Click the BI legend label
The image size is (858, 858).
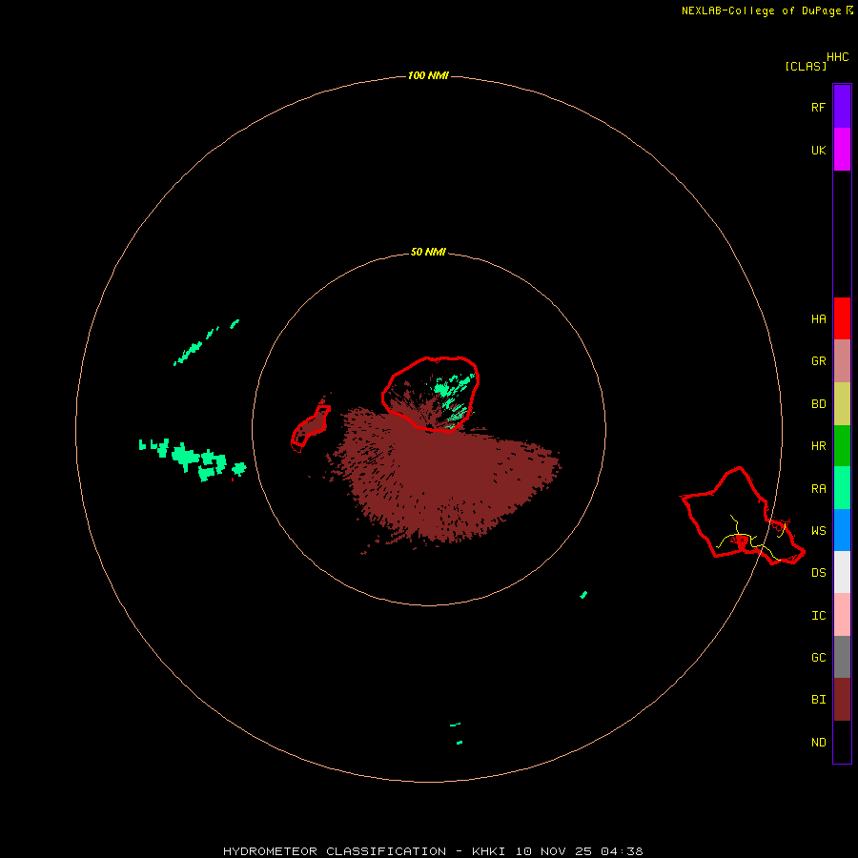click(x=818, y=700)
